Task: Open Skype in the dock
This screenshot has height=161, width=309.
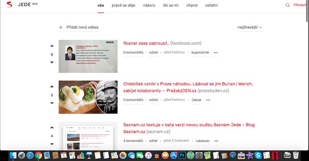Action: 258,155
